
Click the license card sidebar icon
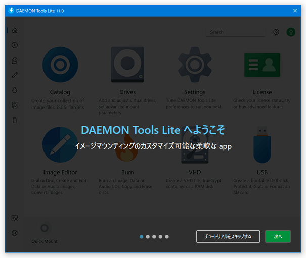tap(15, 218)
